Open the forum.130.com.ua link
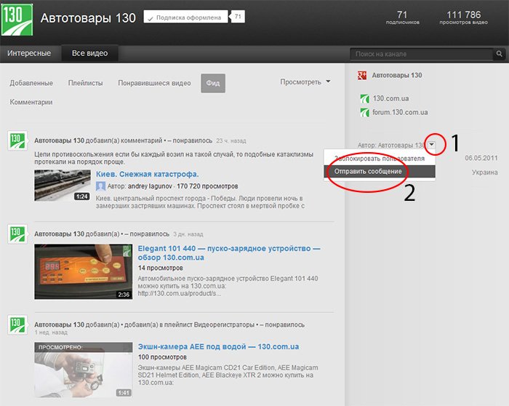The width and height of the screenshot is (509, 406). click(400, 112)
